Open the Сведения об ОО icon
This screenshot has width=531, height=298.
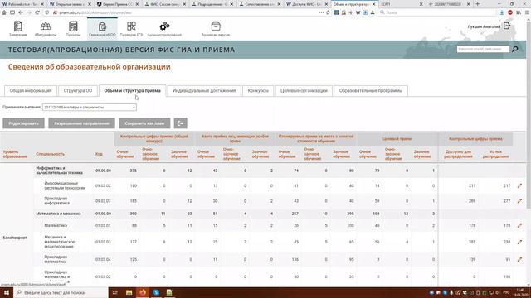102,26
